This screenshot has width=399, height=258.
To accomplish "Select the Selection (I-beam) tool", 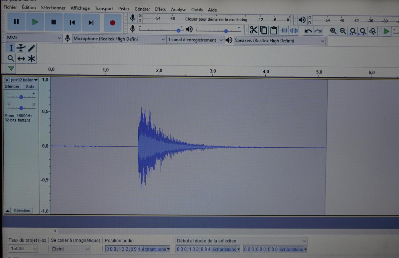I will click(x=11, y=48).
